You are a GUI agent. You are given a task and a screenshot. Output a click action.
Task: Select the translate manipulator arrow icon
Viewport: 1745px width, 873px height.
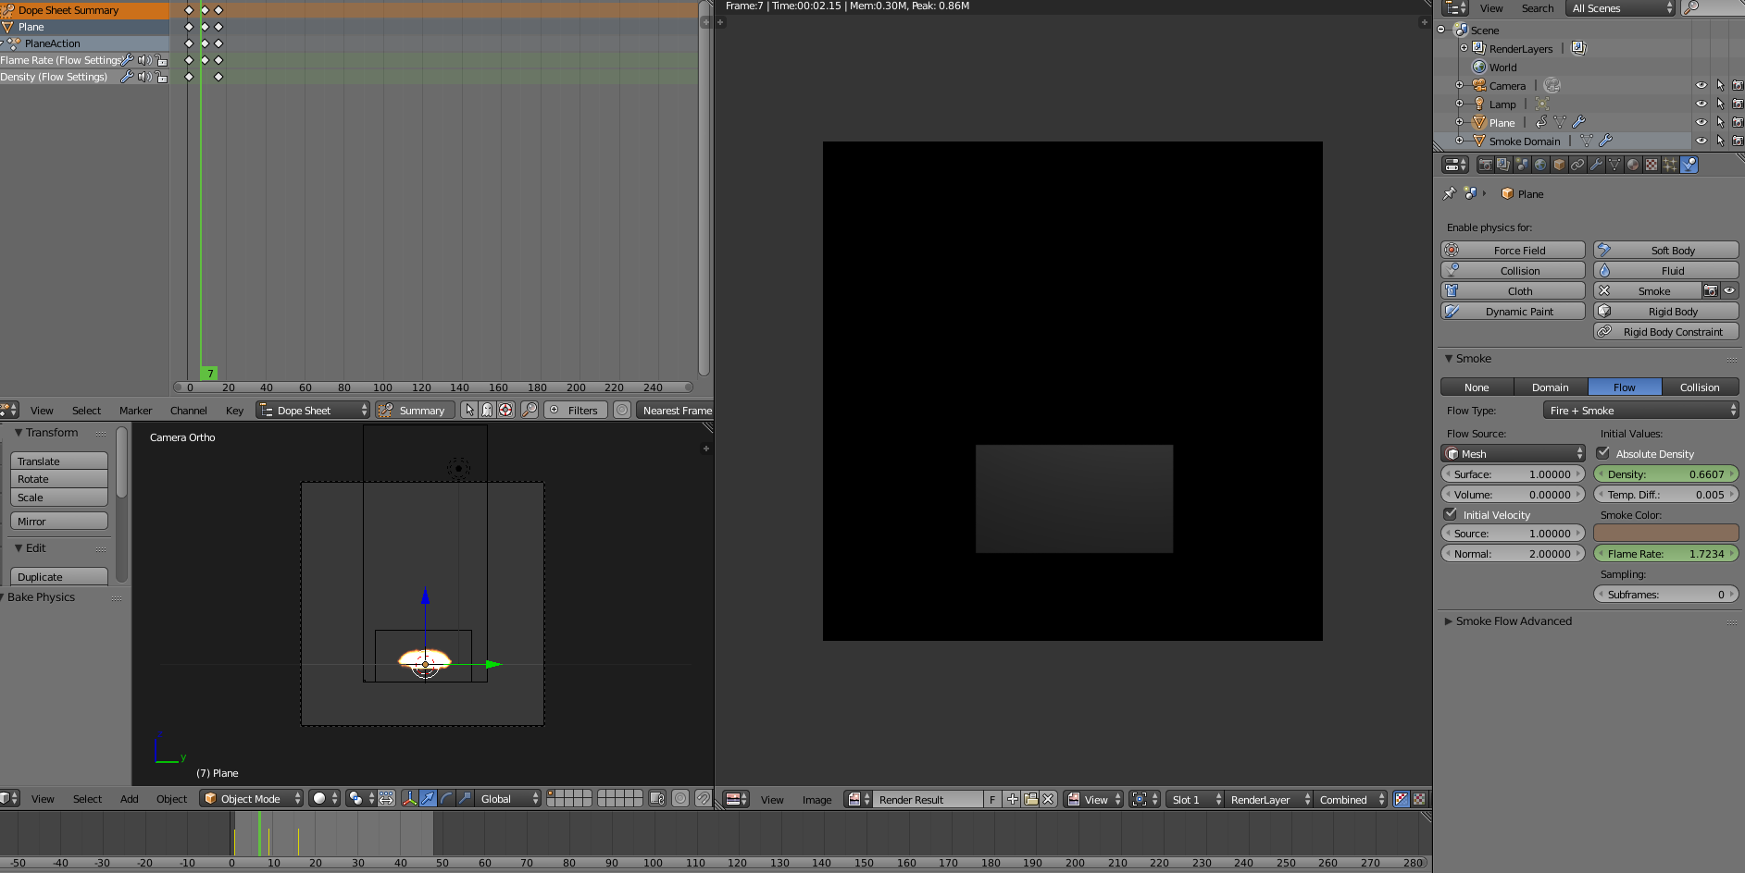coord(428,798)
